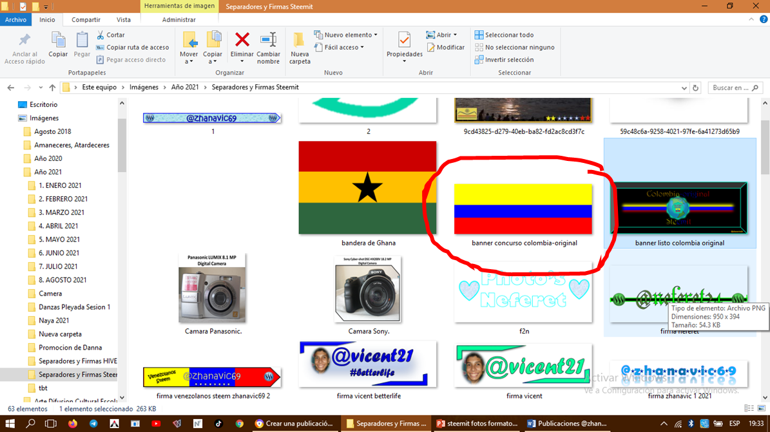Open Task View on the taskbar
This screenshot has width=770, height=432.
tap(50, 424)
